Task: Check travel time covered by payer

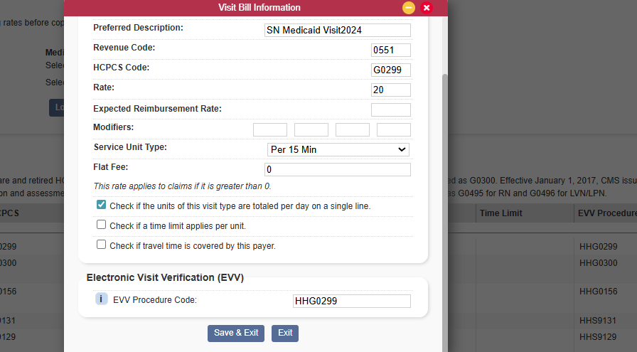Action: pyautogui.click(x=102, y=245)
